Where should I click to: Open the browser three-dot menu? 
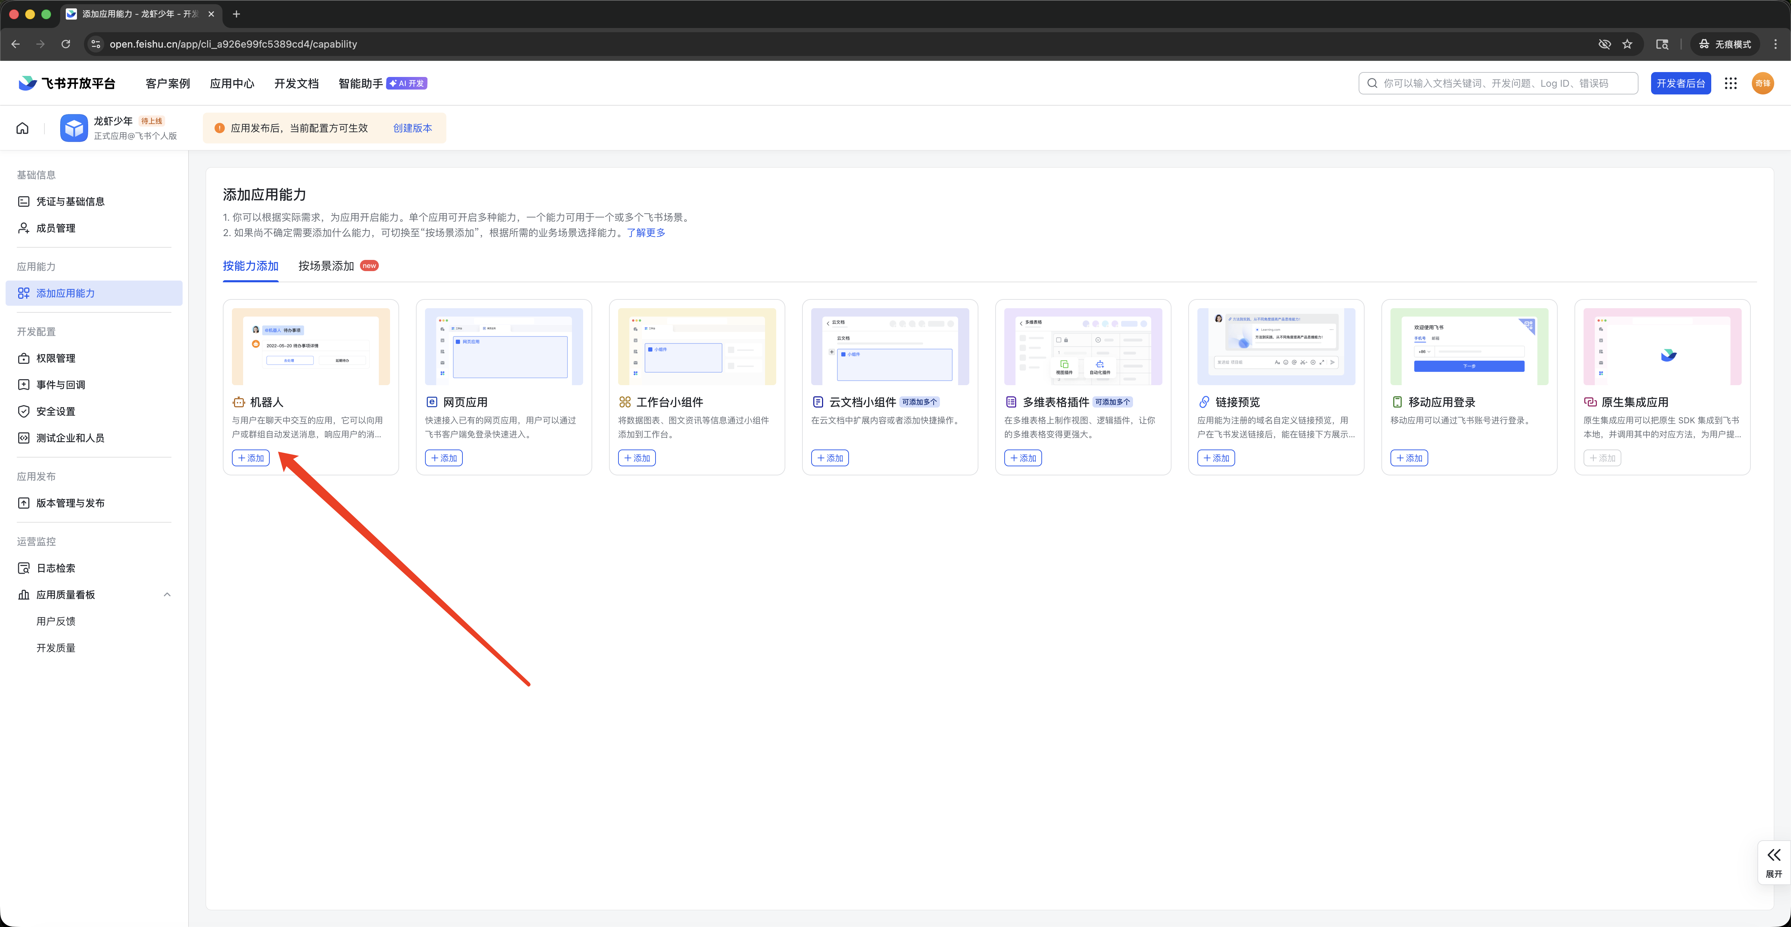click(x=1775, y=44)
